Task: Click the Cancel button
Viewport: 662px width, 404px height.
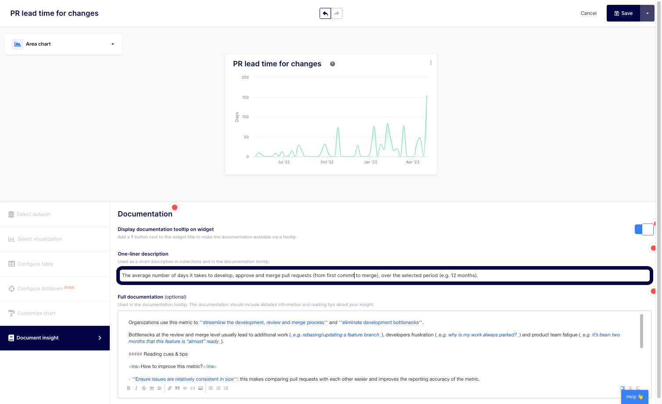Action: coord(588,14)
